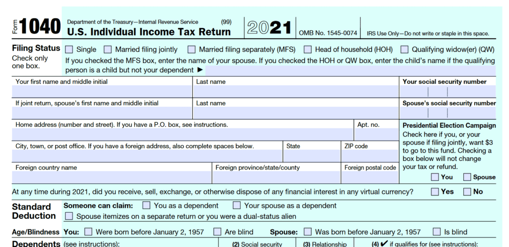Image resolution: width=509 pixels, height=247 pixels.
Task: Click the Home address field
Action: (x=182, y=134)
